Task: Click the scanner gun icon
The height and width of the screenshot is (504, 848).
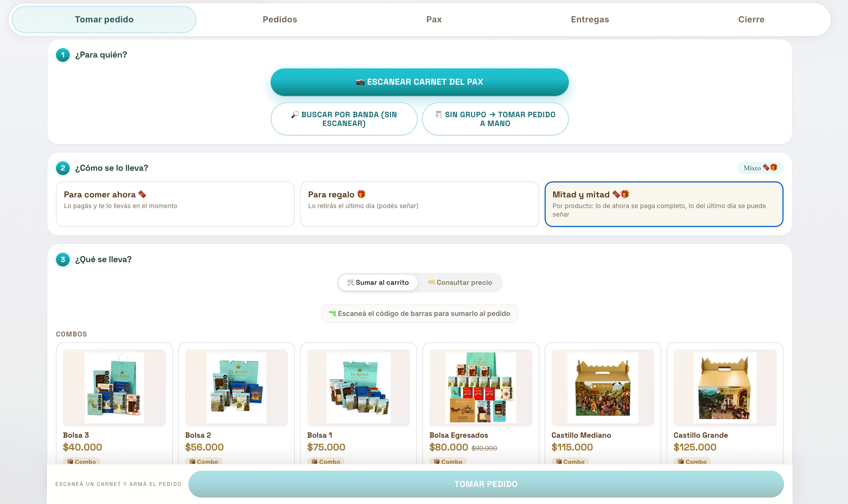Action: (332, 313)
